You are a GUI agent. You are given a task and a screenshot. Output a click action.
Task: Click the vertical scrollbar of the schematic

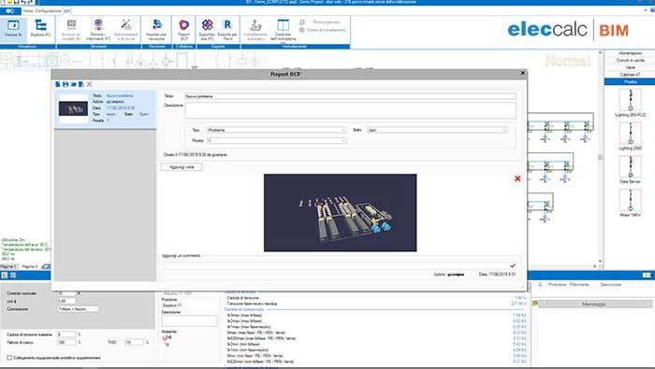coord(601,158)
